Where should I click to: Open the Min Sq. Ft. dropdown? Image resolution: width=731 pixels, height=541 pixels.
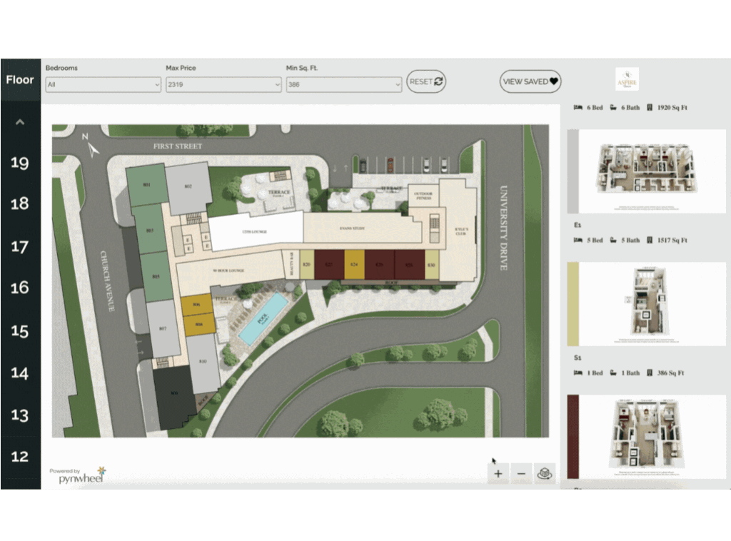click(344, 84)
